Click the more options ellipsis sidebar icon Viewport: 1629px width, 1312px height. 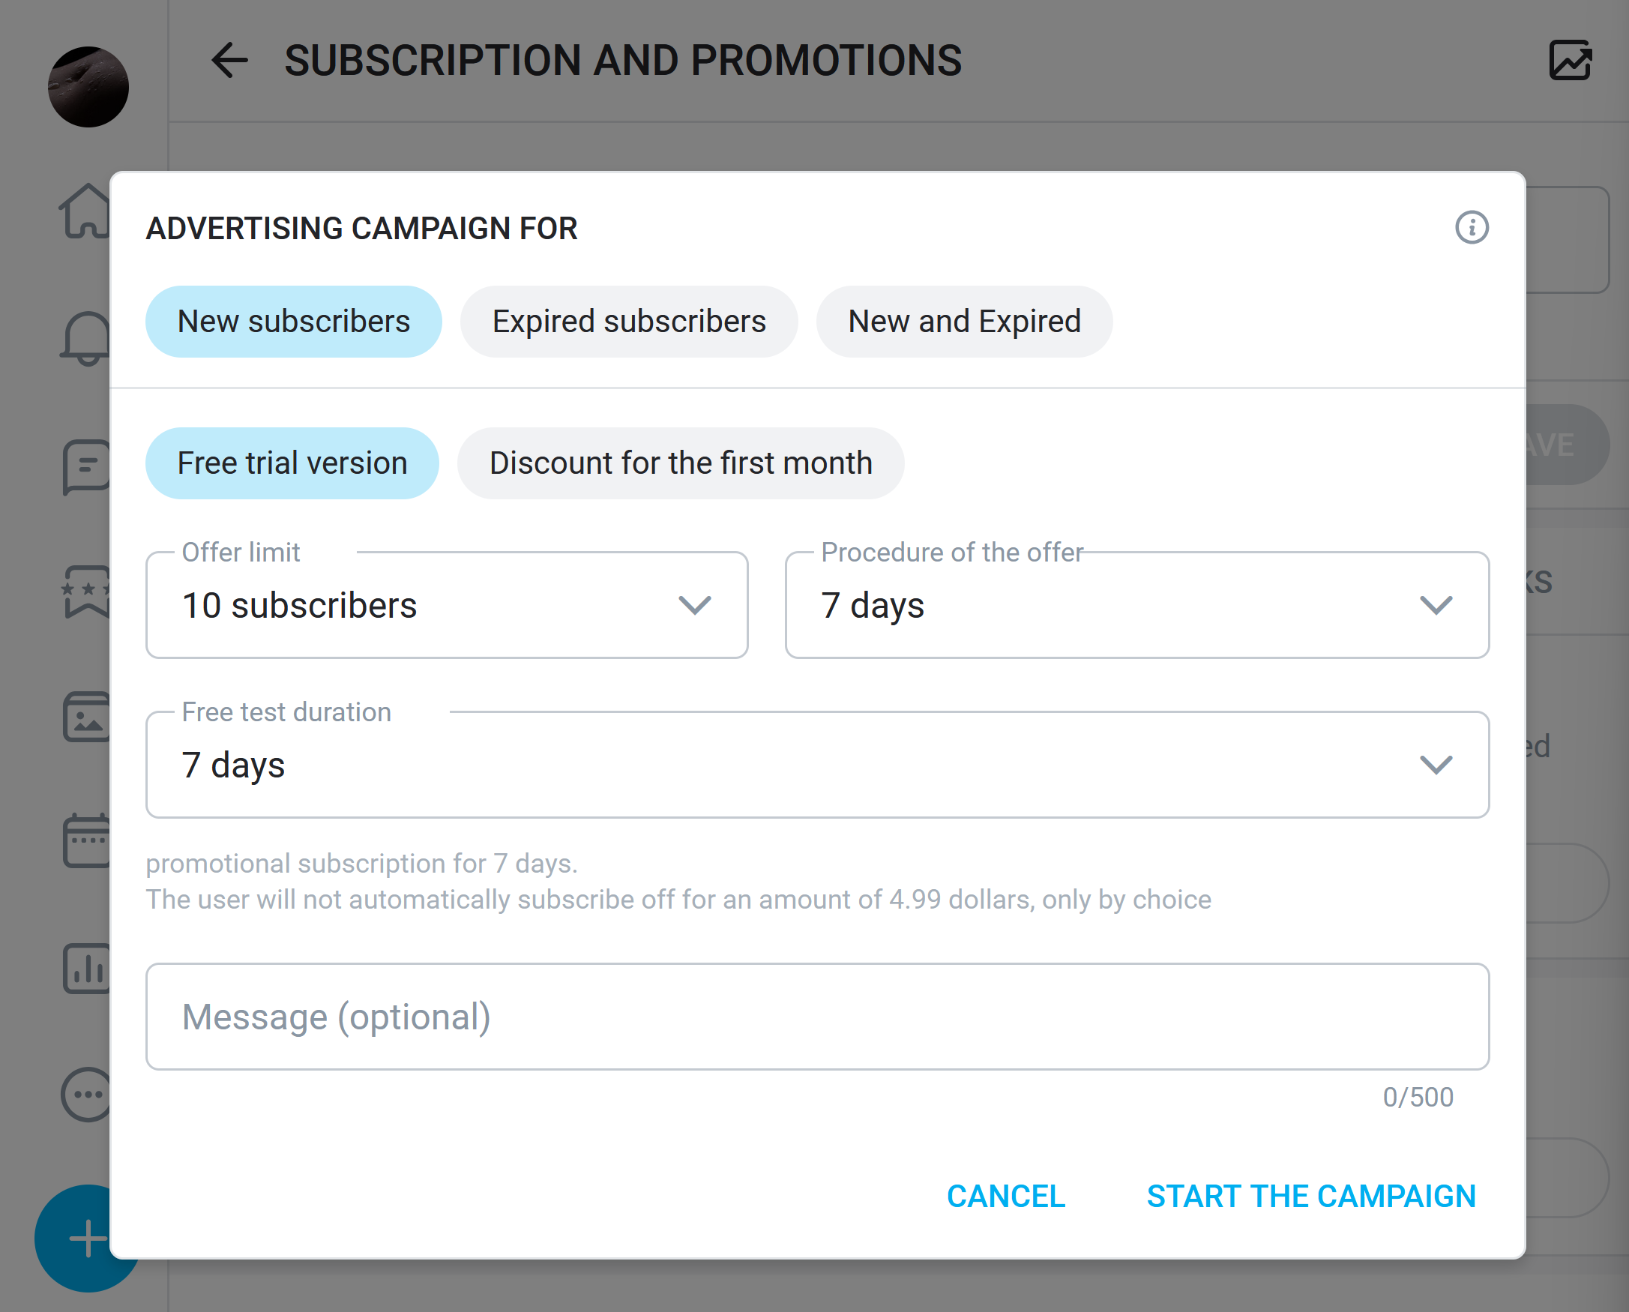86,1095
